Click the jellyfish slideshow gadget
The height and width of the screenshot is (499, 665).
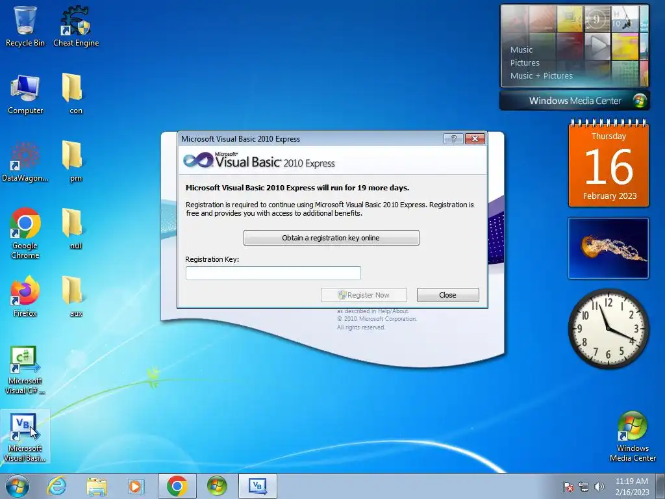pos(609,248)
